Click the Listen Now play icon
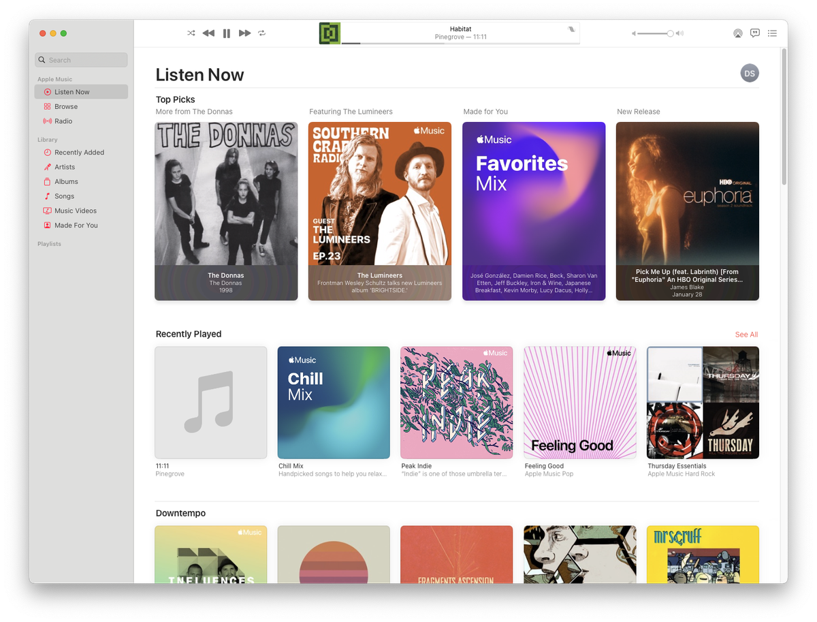The height and width of the screenshot is (622, 817). [x=47, y=92]
